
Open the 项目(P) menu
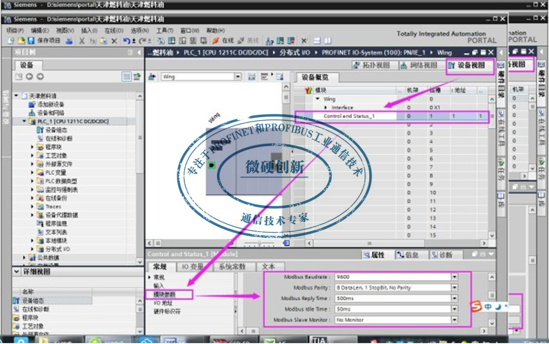(x=15, y=30)
